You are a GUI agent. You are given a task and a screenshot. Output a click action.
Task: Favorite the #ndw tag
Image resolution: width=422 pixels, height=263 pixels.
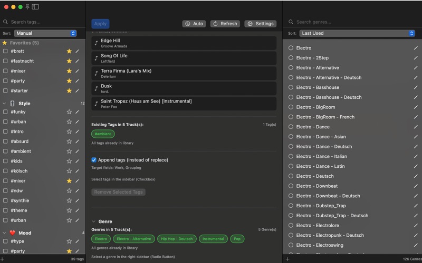(x=69, y=190)
